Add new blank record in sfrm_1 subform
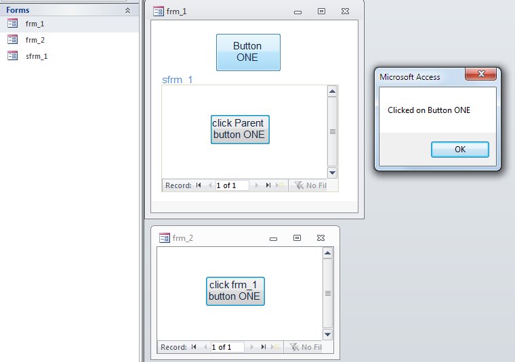 point(280,185)
